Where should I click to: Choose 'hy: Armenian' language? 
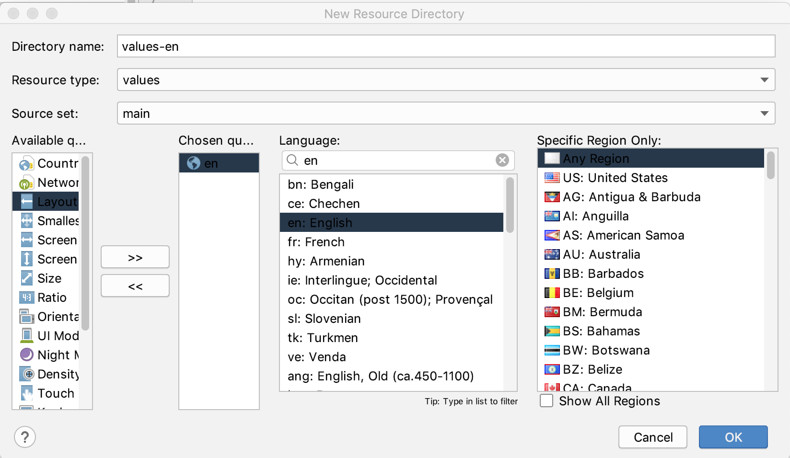tap(392, 261)
